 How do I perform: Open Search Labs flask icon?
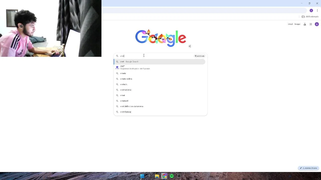click(305, 24)
